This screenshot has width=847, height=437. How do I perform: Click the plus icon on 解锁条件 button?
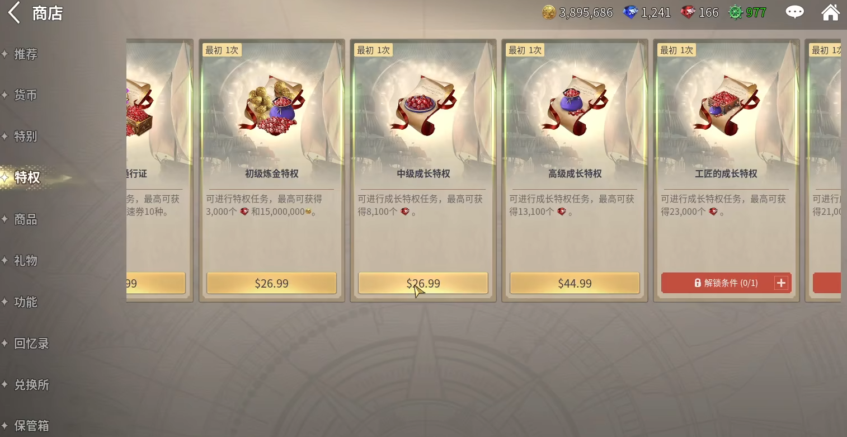pos(781,283)
